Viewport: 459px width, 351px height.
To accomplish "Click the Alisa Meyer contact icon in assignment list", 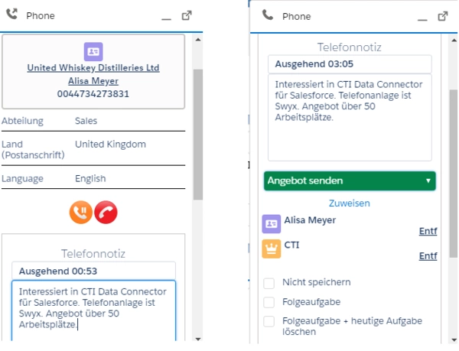I will pos(272,223).
